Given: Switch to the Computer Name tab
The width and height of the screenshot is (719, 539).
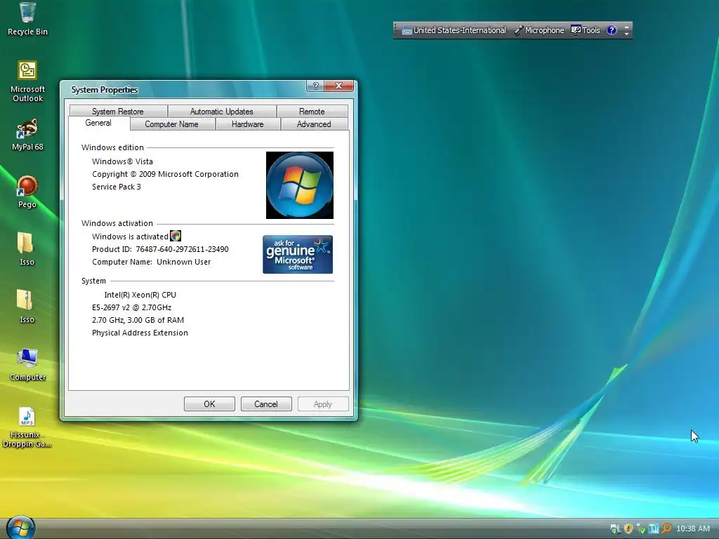Looking at the screenshot, I should [171, 124].
